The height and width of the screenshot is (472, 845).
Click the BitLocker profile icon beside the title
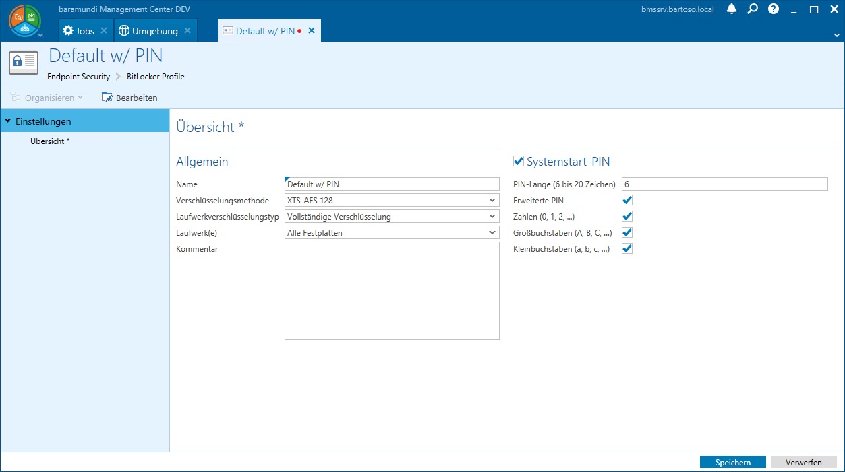(24, 62)
